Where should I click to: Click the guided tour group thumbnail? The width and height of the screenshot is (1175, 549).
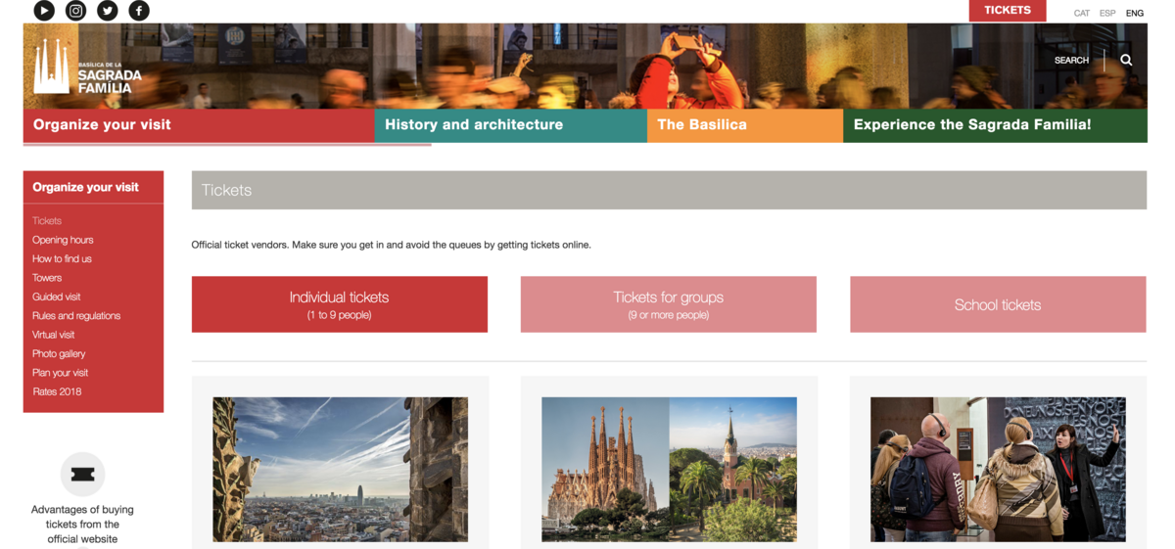point(998,470)
